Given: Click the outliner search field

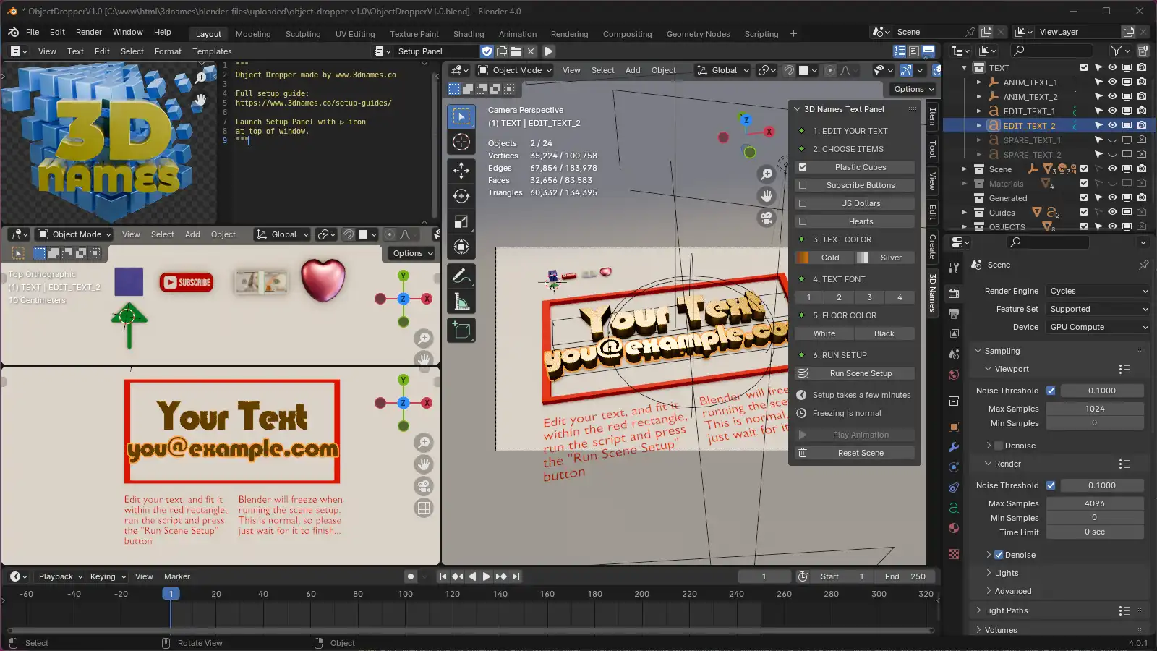Looking at the screenshot, I should click(x=1052, y=51).
